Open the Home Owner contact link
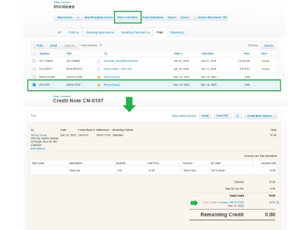Viewport: 307px width, 230px height. (x=118, y=69)
